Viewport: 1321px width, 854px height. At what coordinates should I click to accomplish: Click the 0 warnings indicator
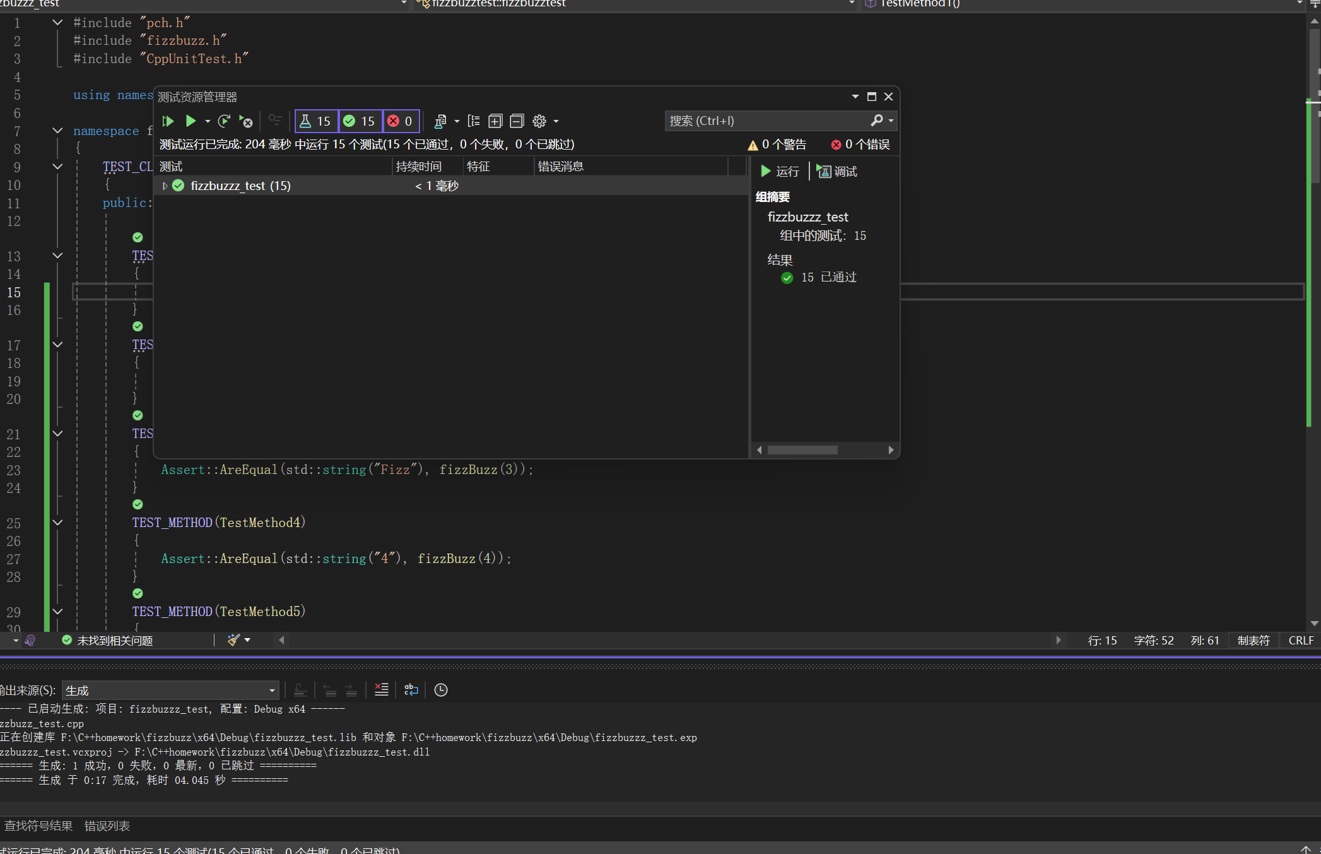tap(777, 145)
